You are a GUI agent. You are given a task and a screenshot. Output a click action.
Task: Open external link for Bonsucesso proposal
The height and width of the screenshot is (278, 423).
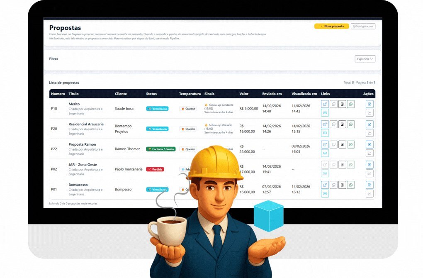[325, 185]
